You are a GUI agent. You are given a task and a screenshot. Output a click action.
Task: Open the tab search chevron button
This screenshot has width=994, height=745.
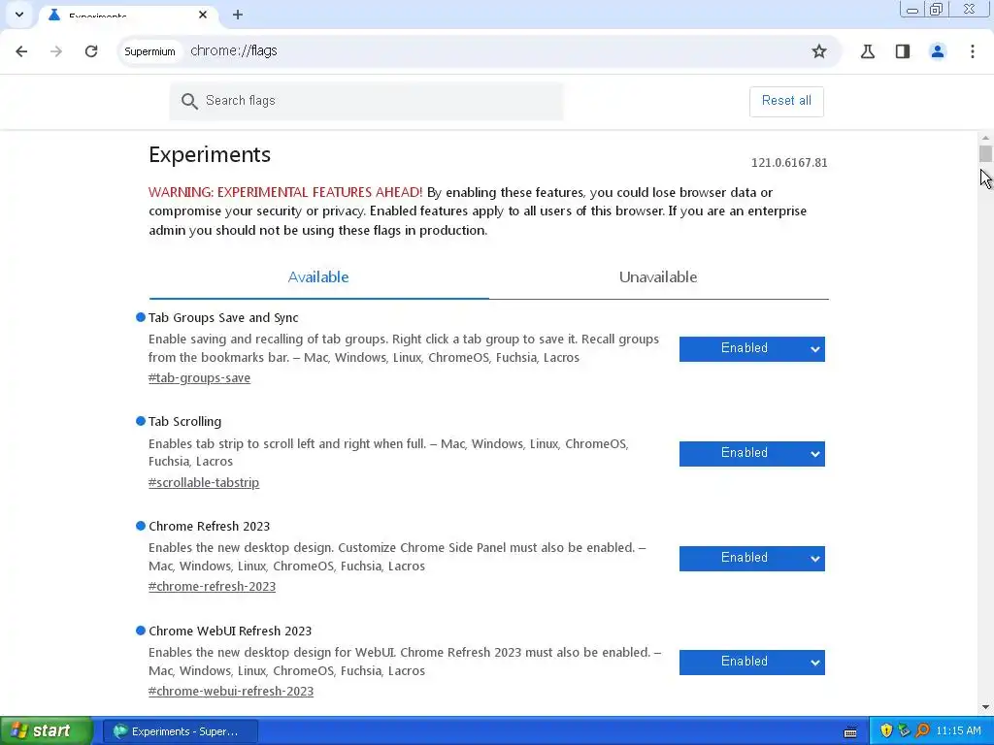pos(19,14)
